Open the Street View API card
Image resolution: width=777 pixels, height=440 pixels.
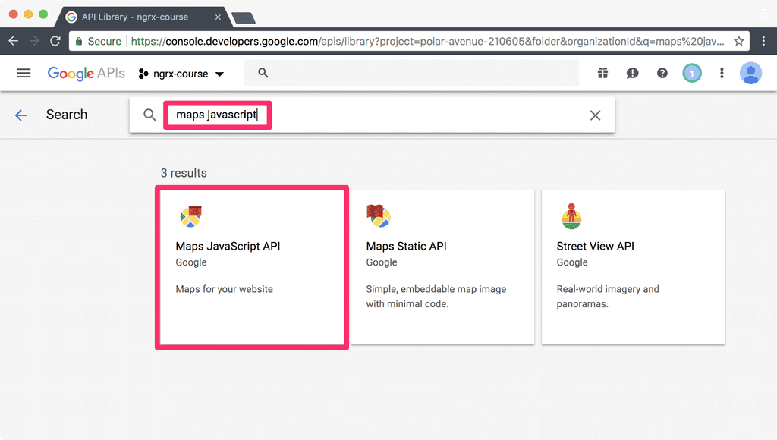[633, 268]
